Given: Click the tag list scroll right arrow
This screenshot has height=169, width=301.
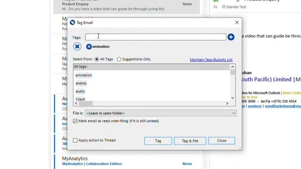Looking at the screenshot, I should pos(227,103).
